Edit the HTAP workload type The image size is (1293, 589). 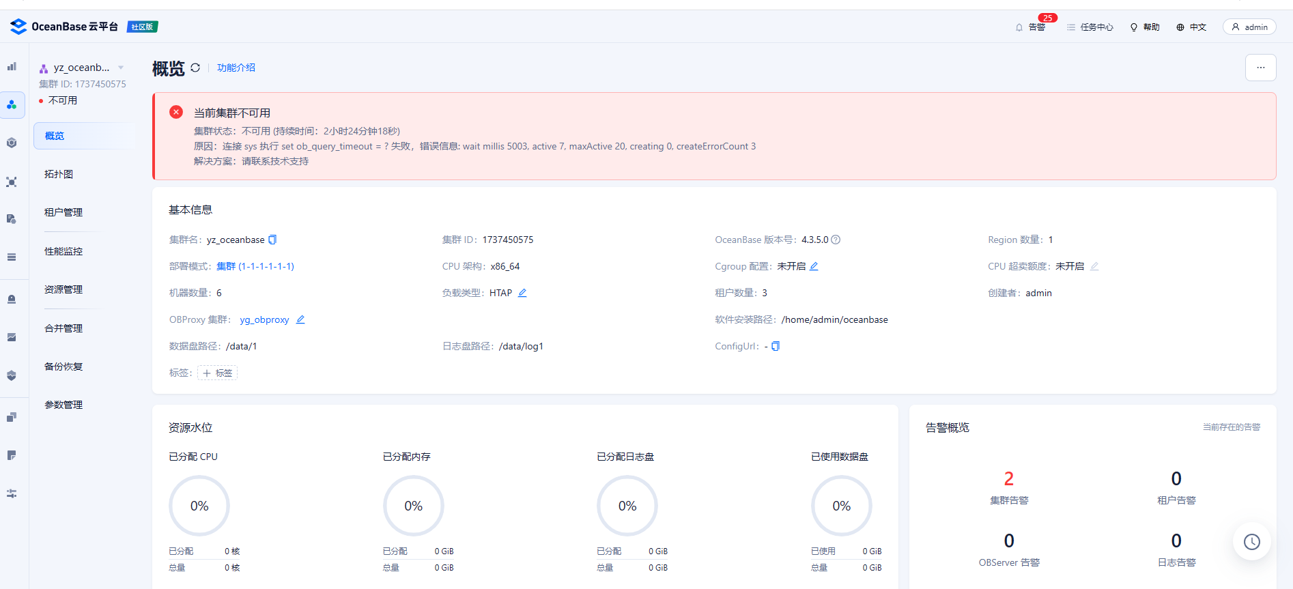tap(522, 293)
